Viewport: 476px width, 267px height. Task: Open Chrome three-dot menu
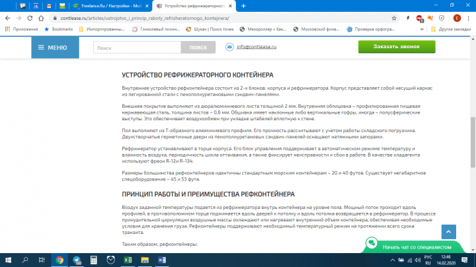pyautogui.click(x=469, y=19)
